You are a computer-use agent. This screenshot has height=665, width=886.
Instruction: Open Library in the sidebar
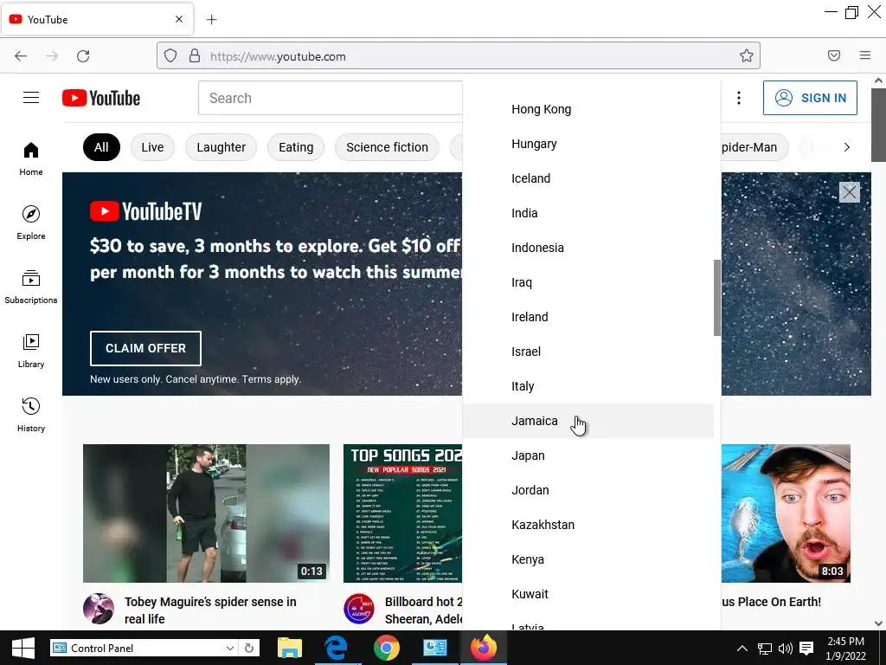click(31, 351)
